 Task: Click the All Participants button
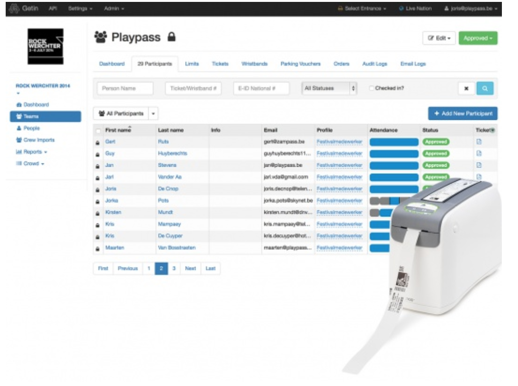(x=121, y=113)
